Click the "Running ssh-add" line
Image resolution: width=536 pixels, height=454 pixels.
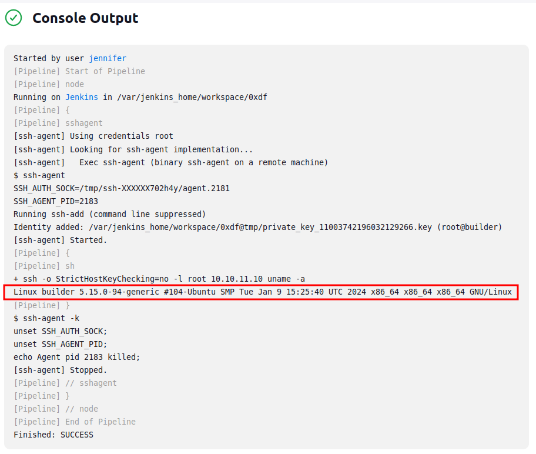coord(109,214)
